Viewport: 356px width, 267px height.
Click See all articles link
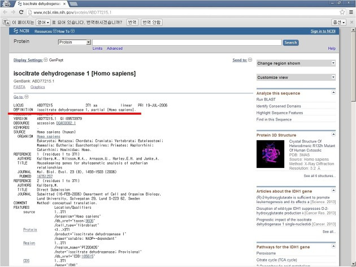[329, 232]
